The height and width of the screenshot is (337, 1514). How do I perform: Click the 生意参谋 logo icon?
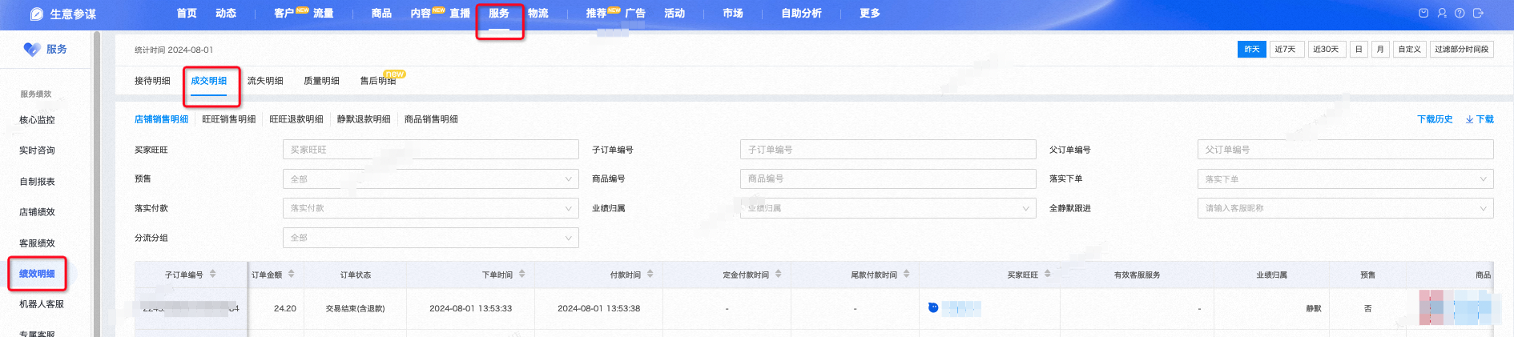37,14
